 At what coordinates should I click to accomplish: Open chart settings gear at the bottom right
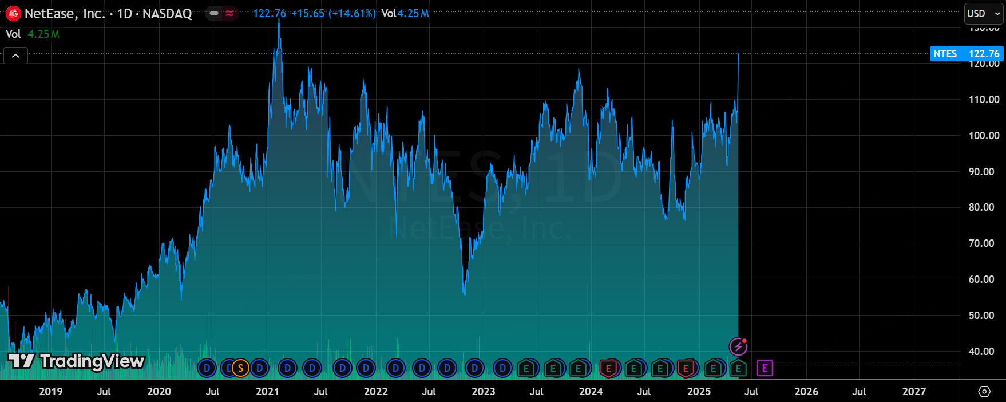point(984,392)
